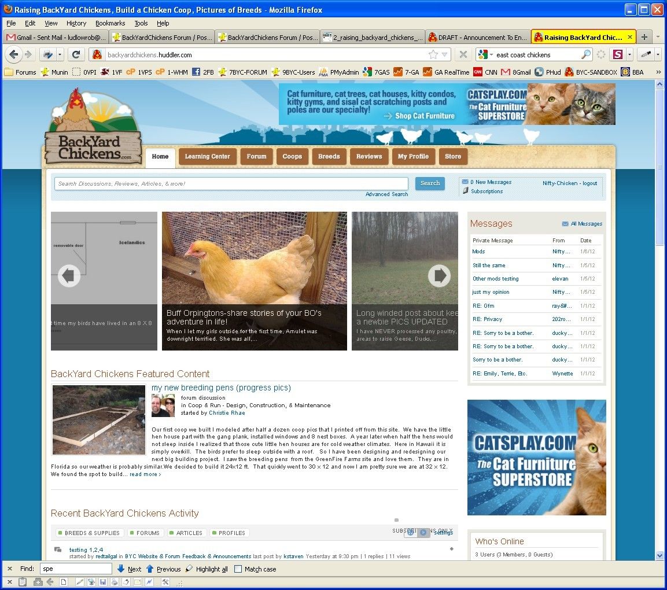Open the eyedropper tool dropdown arrow
This screenshot has height=590, width=667.
[x=658, y=54]
